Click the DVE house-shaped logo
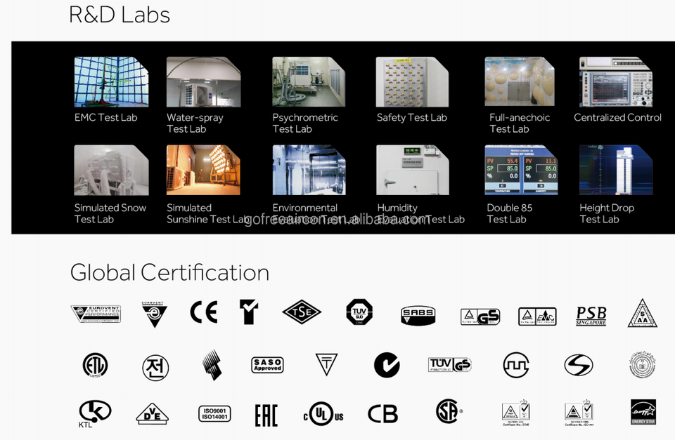This screenshot has height=440, width=675. coord(153,414)
